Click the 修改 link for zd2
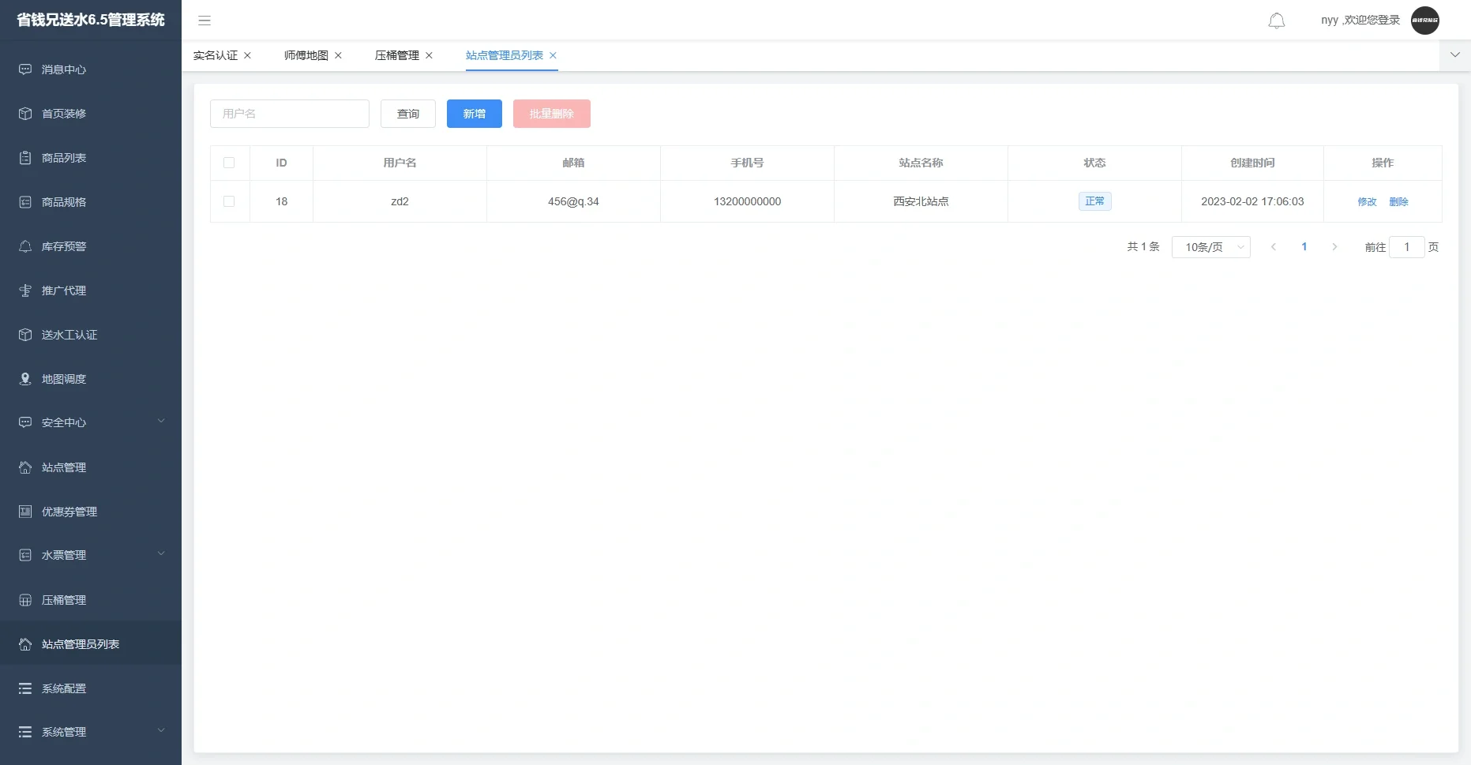Screen dimensions: 1471x765 click(1367, 202)
